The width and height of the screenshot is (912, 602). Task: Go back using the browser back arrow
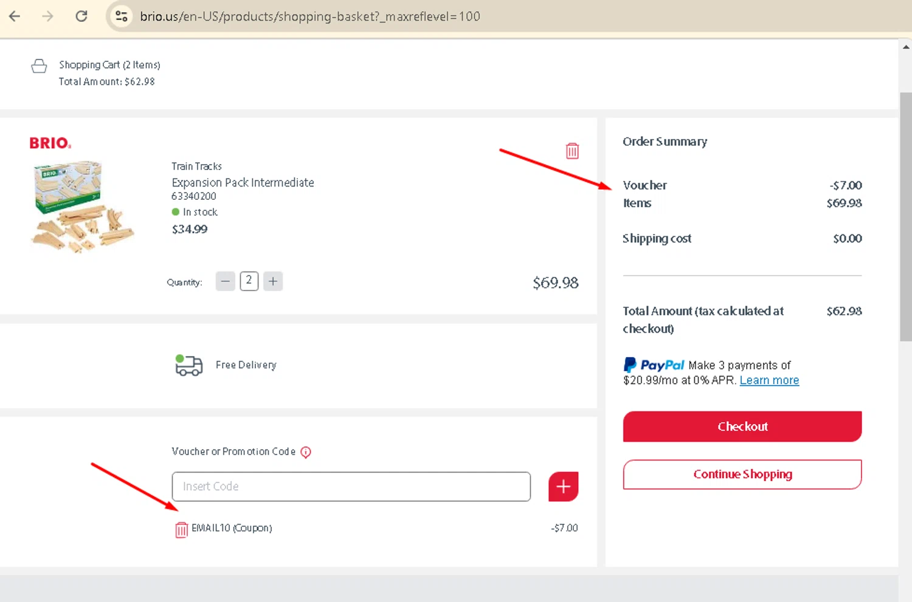pyautogui.click(x=15, y=16)
